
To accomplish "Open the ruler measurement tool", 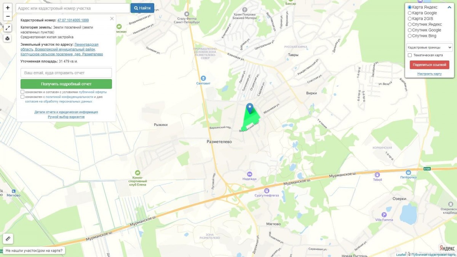I will 8,239.
